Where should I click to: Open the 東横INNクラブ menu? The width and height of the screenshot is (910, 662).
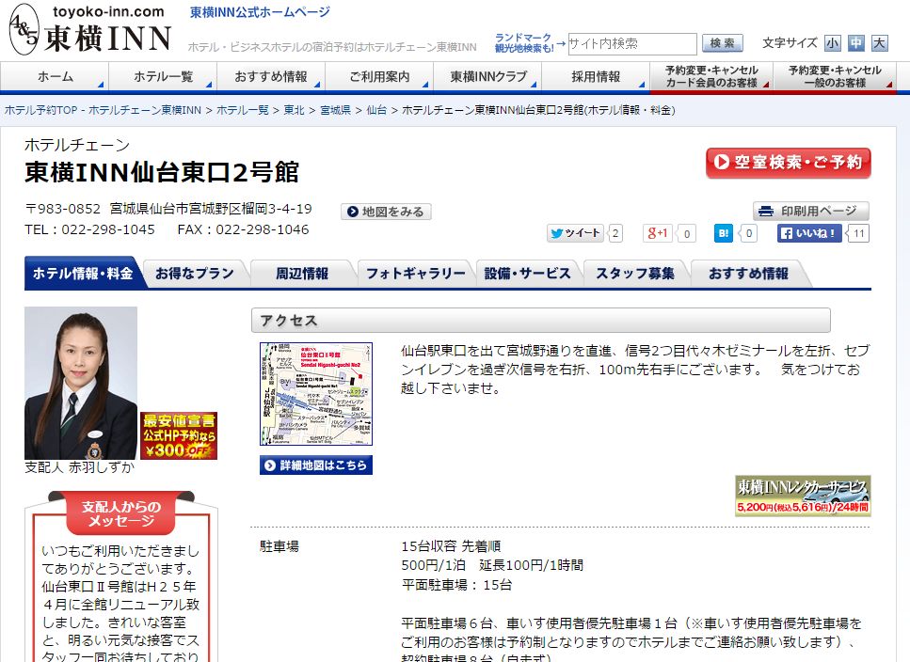click(488, 77)
